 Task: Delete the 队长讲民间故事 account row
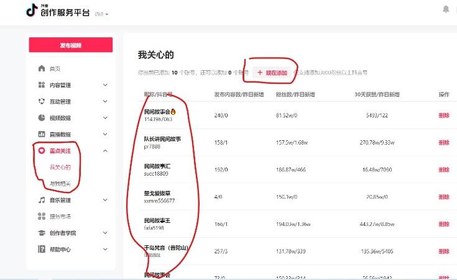pos(443,143)
